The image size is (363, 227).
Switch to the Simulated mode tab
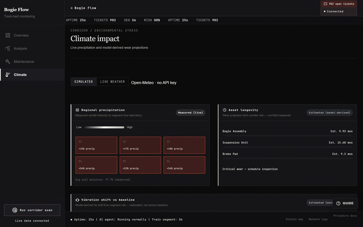84,82
